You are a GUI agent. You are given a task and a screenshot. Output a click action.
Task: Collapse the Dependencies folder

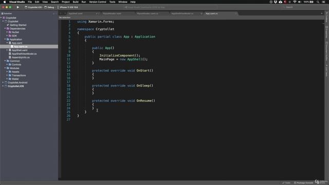(x=5, y=29)
